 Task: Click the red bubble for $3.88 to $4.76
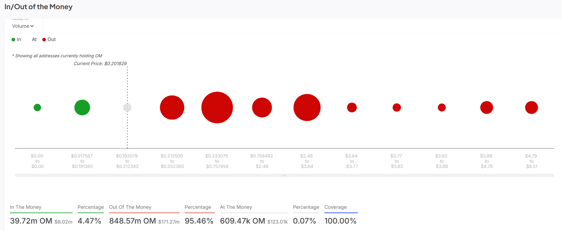tap(486, 107)
